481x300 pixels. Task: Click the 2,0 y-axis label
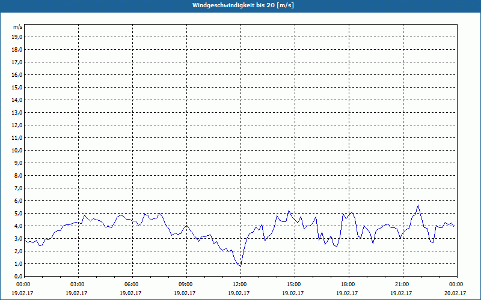pyautogui.click(x=19, y=251)
